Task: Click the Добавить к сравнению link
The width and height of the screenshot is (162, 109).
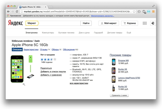Action: [x=51, y=75]
